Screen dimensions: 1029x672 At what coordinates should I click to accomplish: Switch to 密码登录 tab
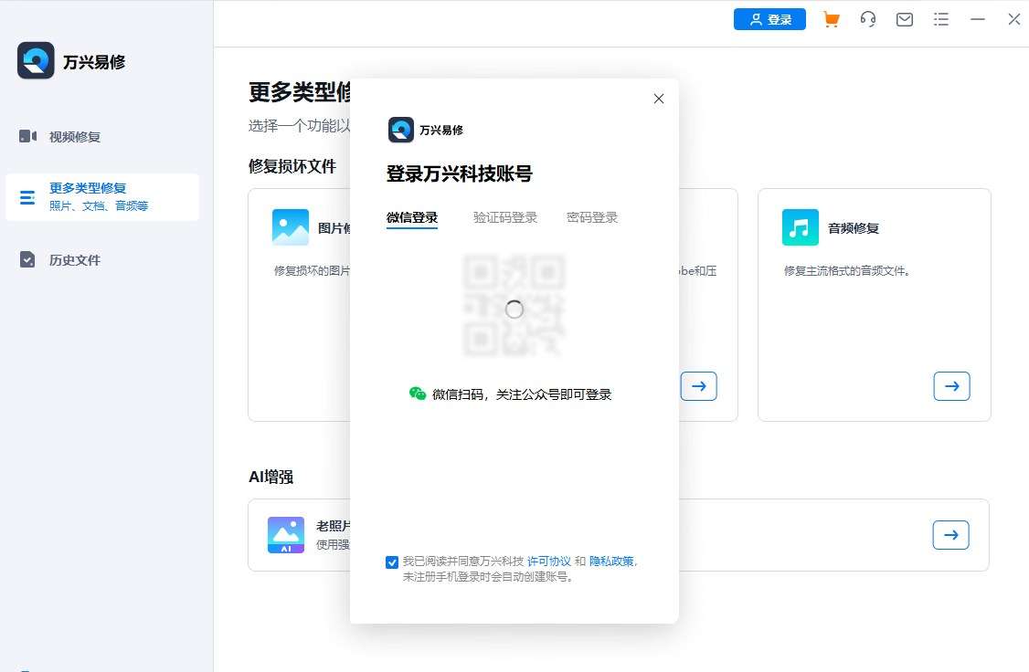coord(592,217)
